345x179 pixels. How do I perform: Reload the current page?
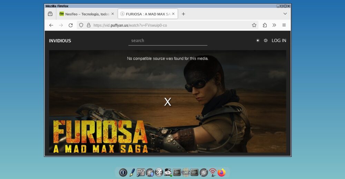[71, 25]
